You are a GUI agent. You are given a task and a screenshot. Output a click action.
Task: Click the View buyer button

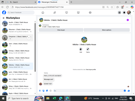tap(61, 30)
